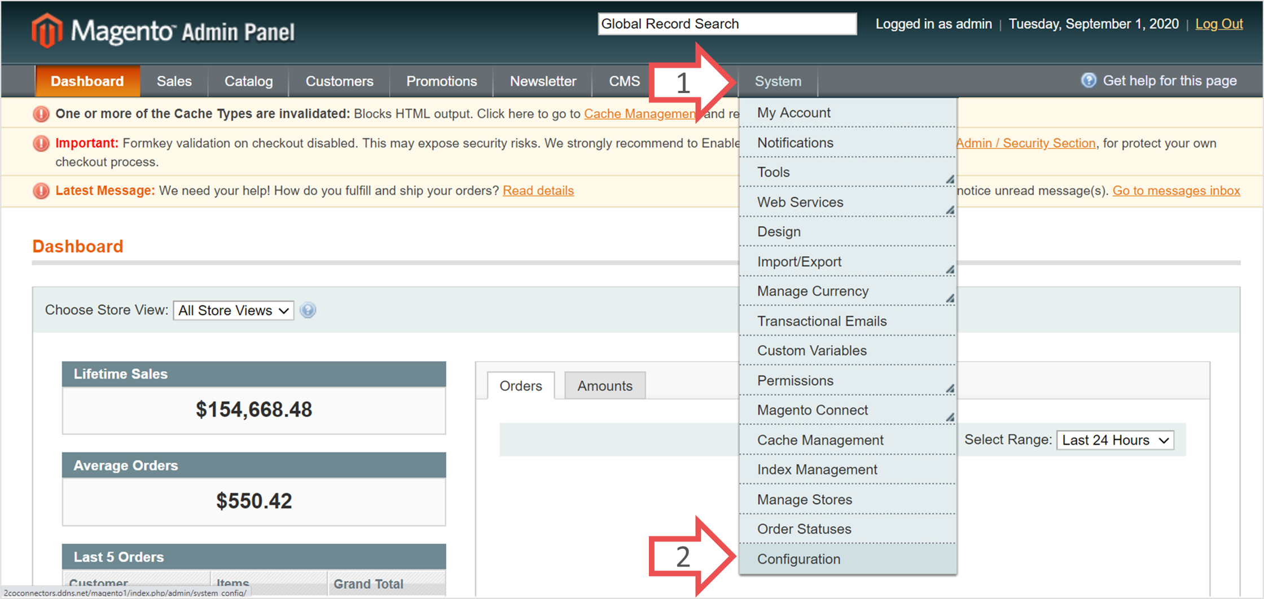Open the System menu

[778, 81]
